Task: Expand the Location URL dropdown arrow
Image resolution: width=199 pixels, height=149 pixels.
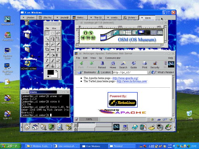Action: click(148, 73)
